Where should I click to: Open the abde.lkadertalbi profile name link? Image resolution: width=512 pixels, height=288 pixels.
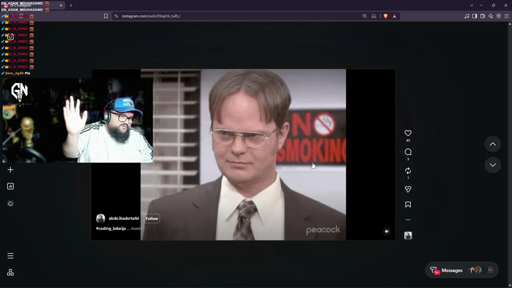124,218
